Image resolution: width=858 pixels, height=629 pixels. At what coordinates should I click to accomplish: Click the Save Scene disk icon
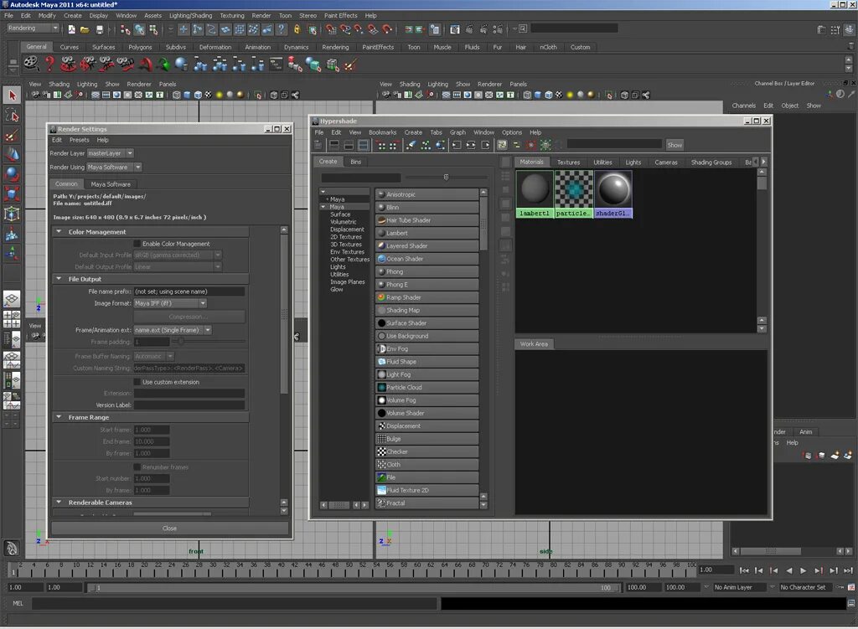coord(99,29)
